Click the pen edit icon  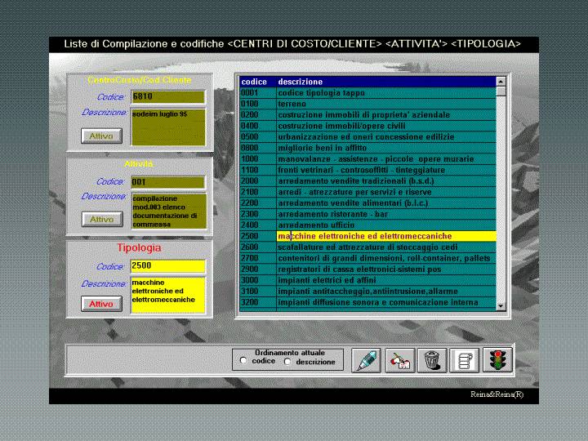[367, 359]
